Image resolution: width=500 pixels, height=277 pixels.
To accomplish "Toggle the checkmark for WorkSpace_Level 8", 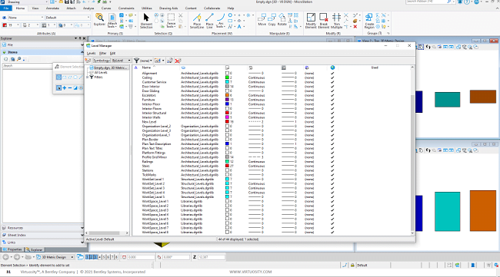I will [332, 232].
